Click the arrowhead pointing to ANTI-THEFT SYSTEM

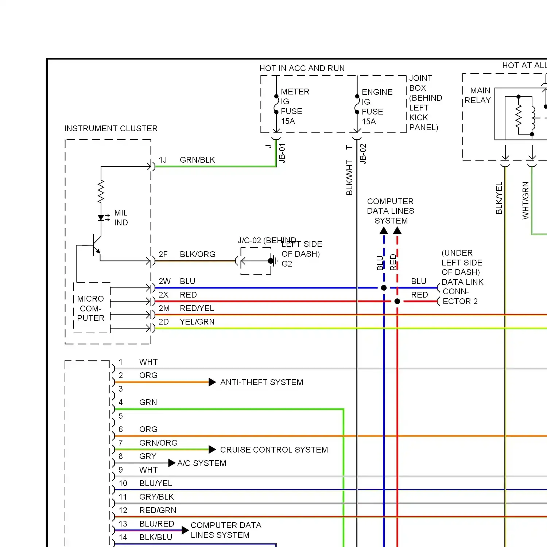coord(212,382)
